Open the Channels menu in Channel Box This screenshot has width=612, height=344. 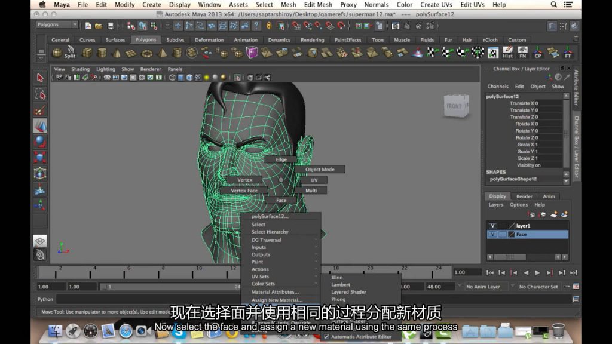498,87
